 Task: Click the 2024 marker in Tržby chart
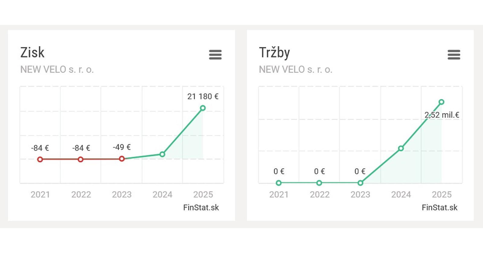pyautogui.click(x=401, y=148)
